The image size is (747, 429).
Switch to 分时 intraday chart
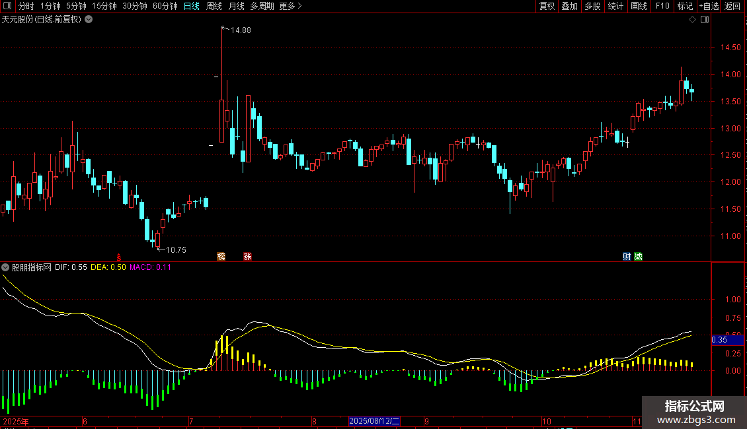click(x=26, y=6)
